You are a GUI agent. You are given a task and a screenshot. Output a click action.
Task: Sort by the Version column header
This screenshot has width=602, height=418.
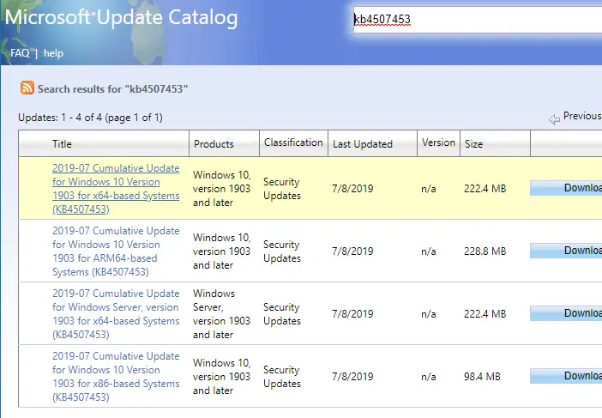click(438, 142)
